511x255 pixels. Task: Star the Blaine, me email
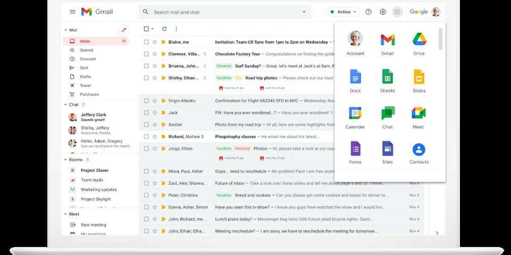click(155, 42)
